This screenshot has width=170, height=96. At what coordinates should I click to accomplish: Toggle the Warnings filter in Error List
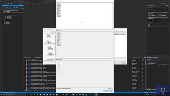click(42, 58)
